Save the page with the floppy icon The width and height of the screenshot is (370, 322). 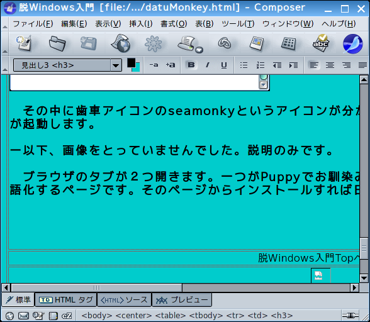(89, 43)
